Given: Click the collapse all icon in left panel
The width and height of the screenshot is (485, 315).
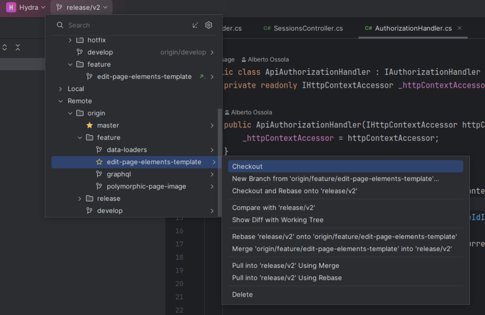Looking at the screenshot, I should (x=18, y=48).
